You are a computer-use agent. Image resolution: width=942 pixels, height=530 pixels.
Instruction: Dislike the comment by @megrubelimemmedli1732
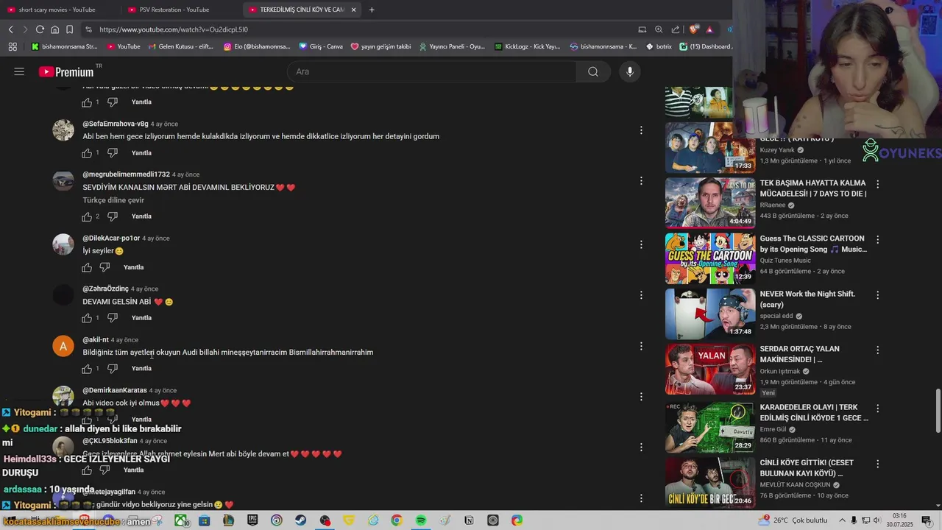point(113,216)
